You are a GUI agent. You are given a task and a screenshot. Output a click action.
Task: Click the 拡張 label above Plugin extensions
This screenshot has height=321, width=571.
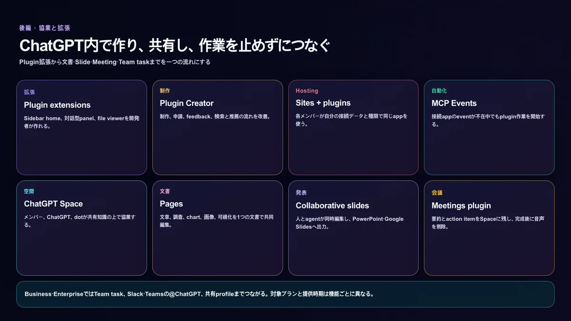[x=30, y=92]
